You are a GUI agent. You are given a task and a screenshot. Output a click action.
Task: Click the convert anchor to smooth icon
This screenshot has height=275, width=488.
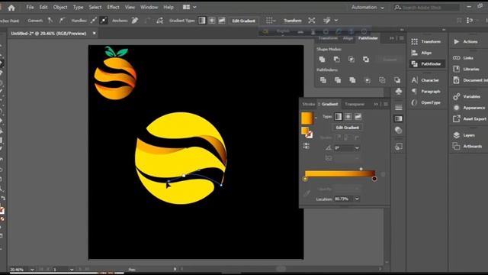(63, 21)
